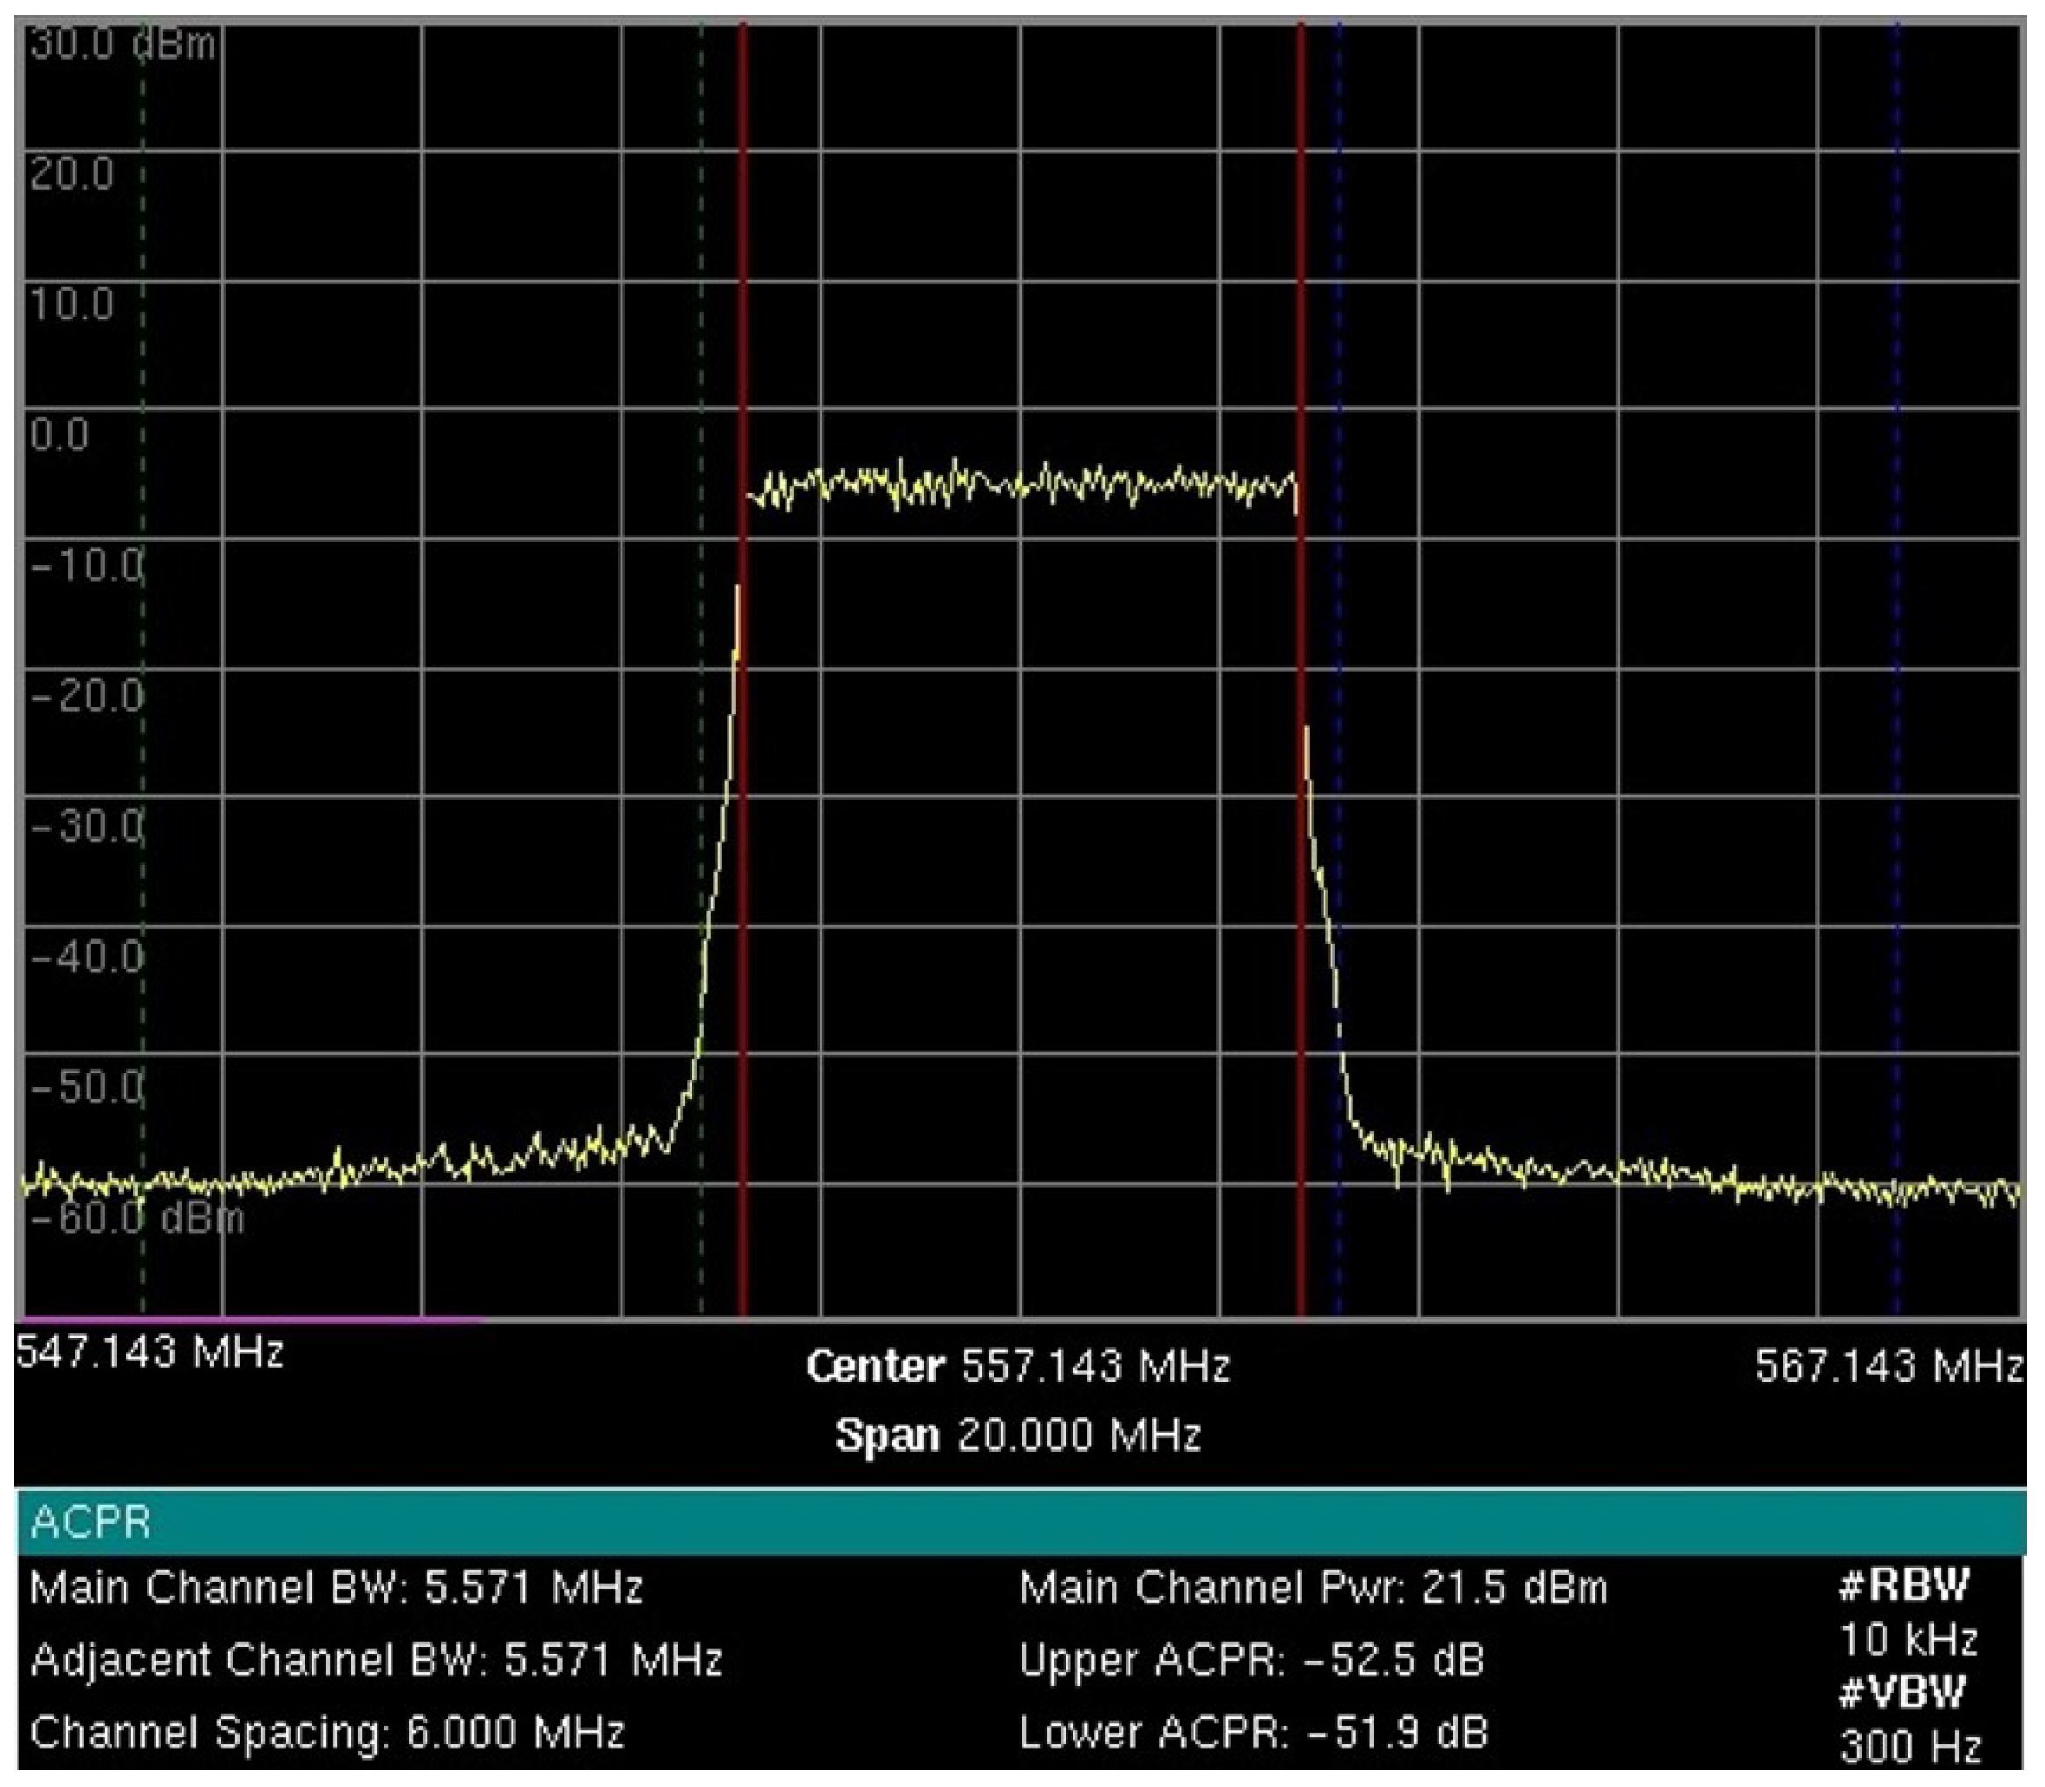Click the 30.0 dBm reference level label

119,42
